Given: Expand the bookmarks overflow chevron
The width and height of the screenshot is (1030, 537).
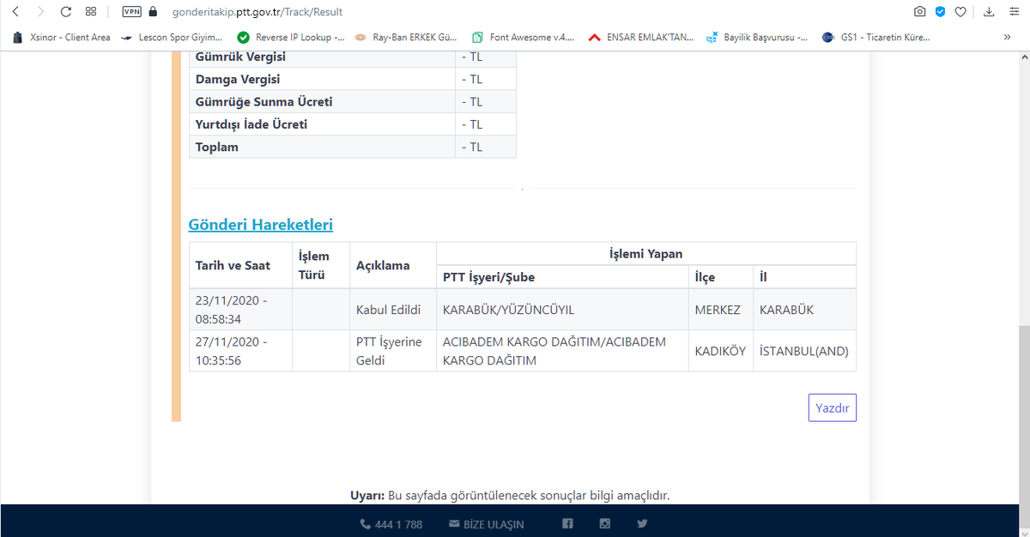Looking at the screenshot, I should pyautogui.click(x=1007, y=38).
